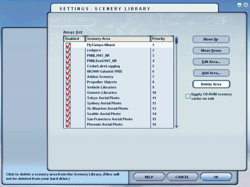Viewport: 250px width, 187px height.
Task: Click the Move Down button
Action: 211,50
